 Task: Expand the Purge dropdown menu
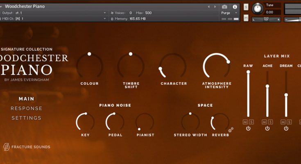(236, 13)
